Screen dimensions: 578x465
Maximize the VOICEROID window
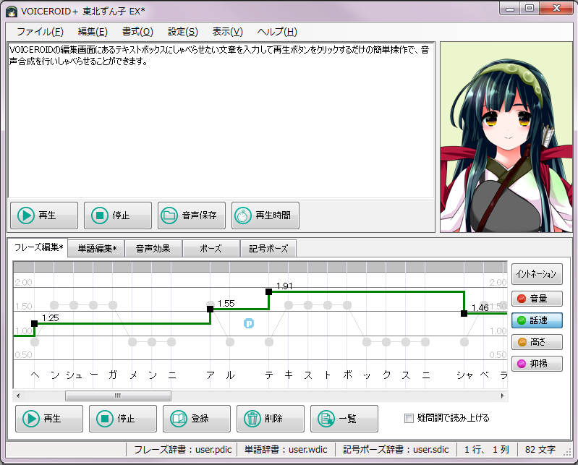(x=530, y=9)
